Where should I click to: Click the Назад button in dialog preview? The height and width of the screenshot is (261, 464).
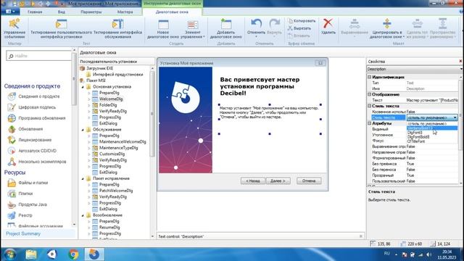point(253,181)
